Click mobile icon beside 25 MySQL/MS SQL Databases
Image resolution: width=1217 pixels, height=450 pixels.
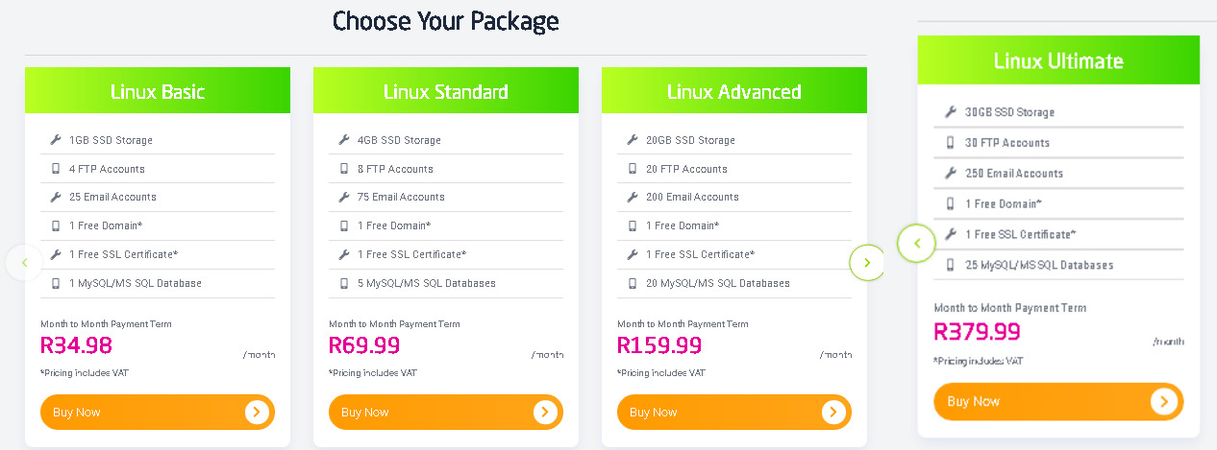(950, 265)
